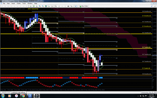Select the arrow cursor tool

(56, 6)
